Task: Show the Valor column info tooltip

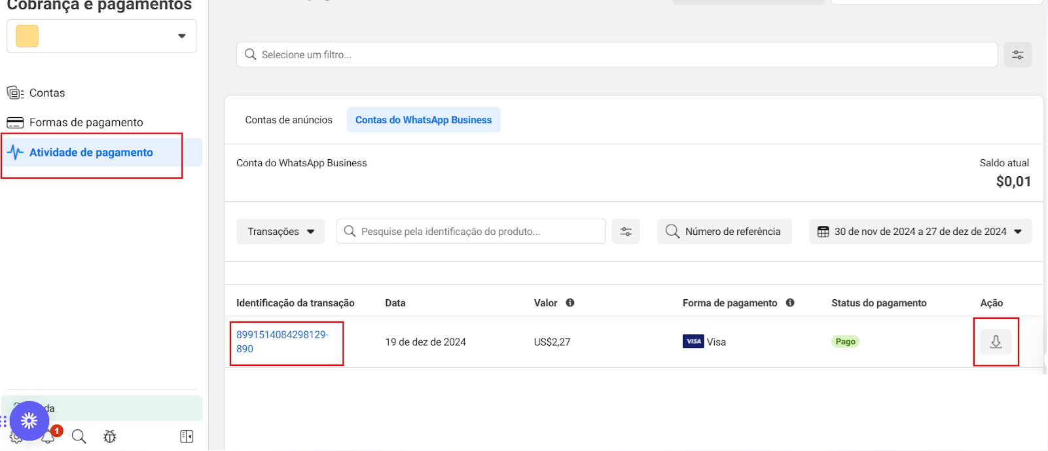Action: (570, 303)
